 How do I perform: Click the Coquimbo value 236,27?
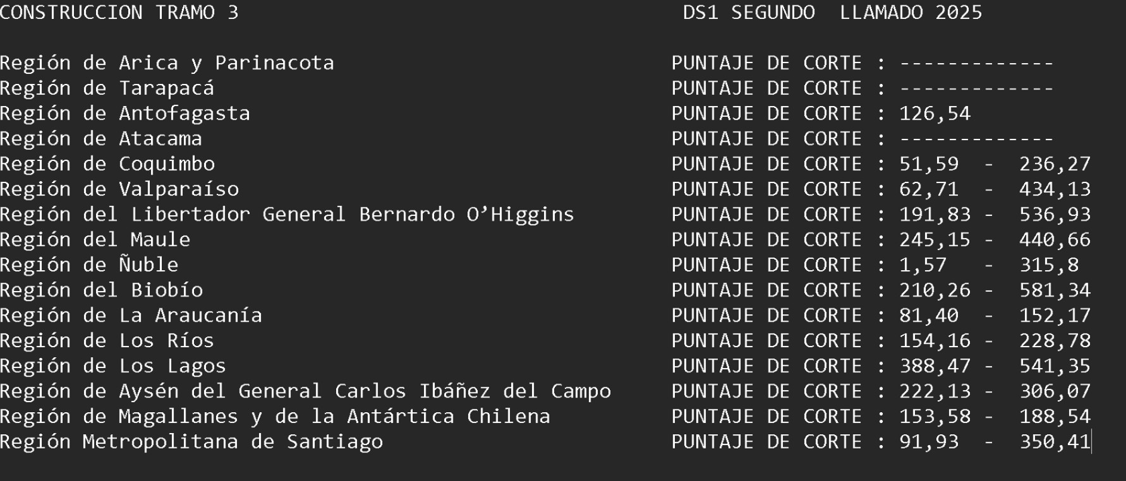pos(1055,164)
